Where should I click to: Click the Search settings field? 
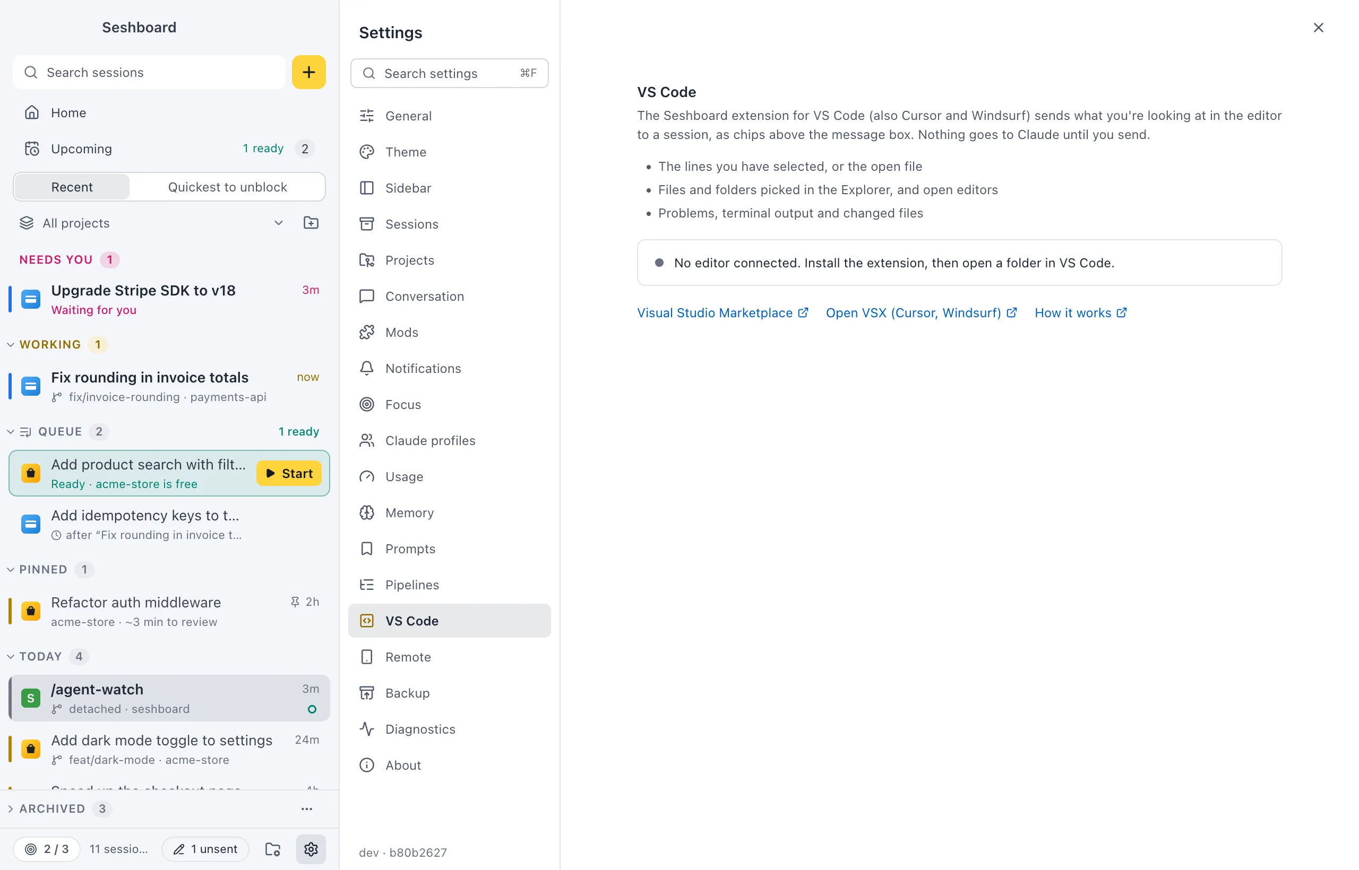click(450, 73)
